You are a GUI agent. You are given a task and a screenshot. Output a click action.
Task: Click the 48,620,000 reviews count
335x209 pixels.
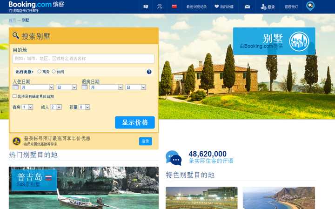point(208,154)
